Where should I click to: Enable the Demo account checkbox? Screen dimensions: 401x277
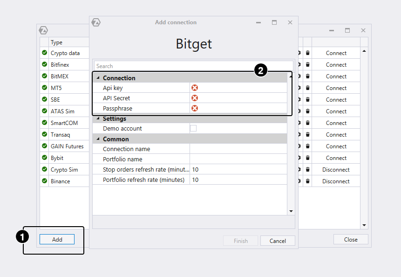click(193, 129)
